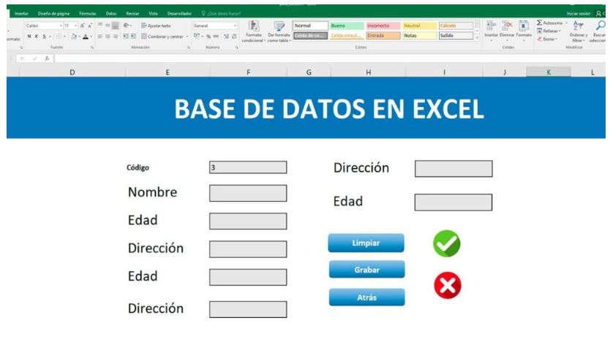Toggle align text left
This screenshot has height=345, width=610.
(100, 36)
